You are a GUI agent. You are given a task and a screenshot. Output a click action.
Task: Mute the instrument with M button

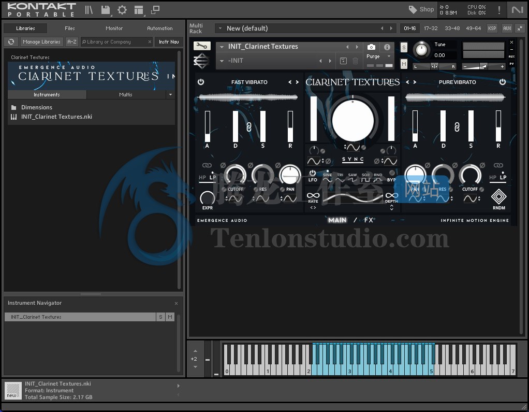tap(404, 64)
